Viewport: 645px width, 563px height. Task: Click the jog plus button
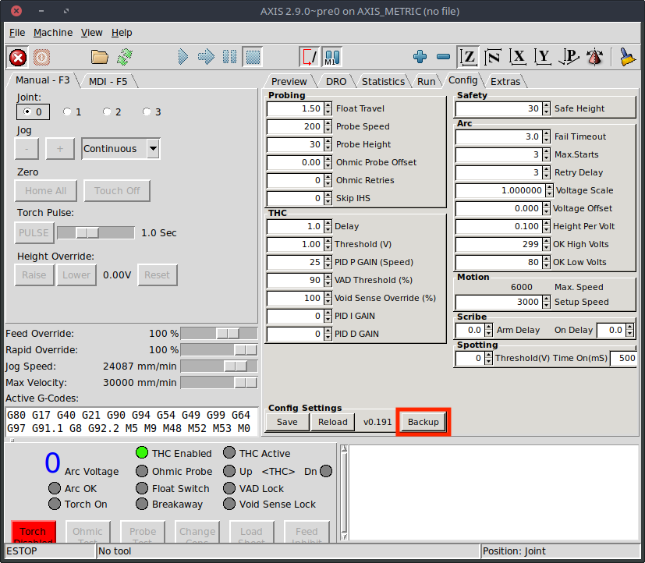(60, 148)
